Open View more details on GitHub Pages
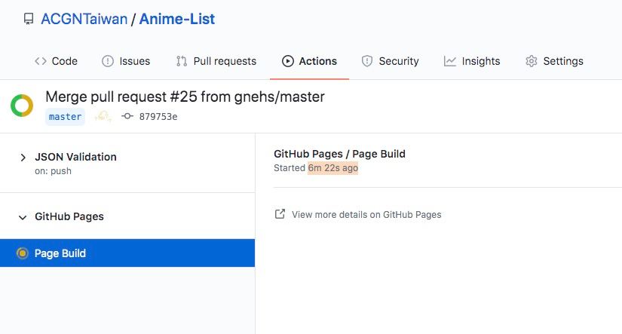 coord(366,215)
